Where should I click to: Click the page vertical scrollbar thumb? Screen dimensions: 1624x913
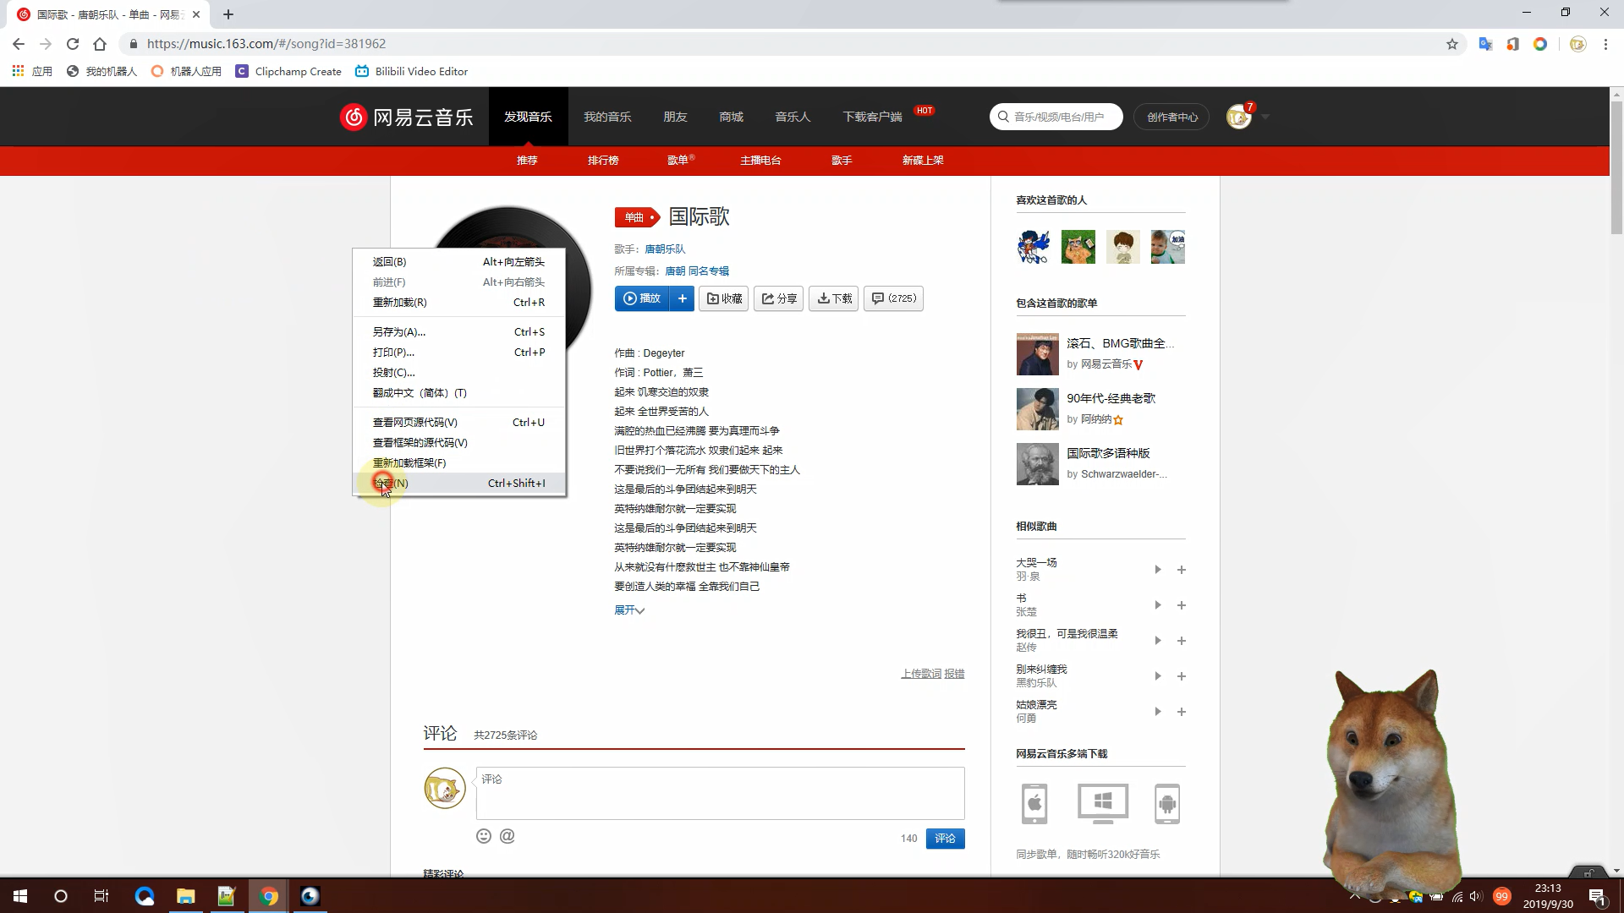click(1616, 169)
